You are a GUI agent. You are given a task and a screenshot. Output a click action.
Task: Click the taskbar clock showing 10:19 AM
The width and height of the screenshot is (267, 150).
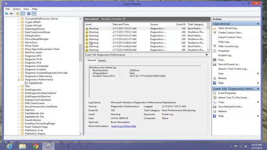click(x=257, y=145)
